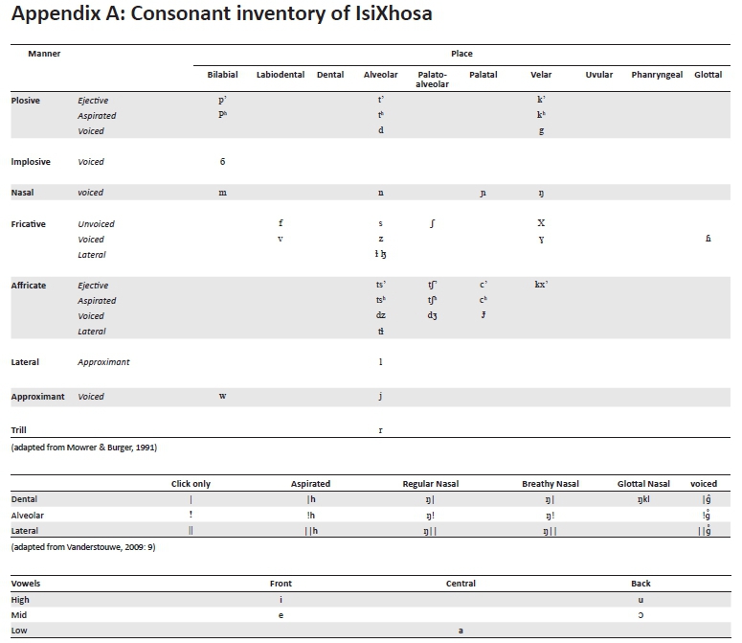Image resolution: width=742 pixels, height=643 pixels.
Task: Click the low central vowel a
Action: pyautogui.click(x=461, y=631)
